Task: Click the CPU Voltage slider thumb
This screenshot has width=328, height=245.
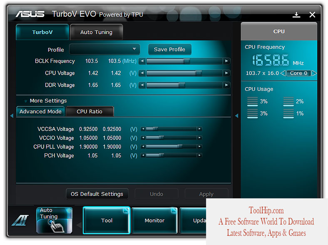Action: point(199,73)
